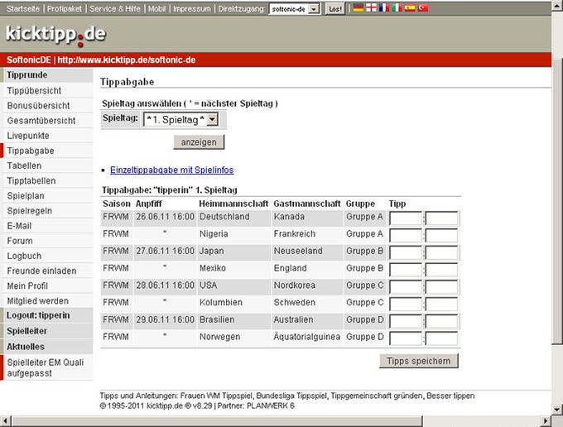
Task: Open Profipaket in top menu
Action: [65, 8]
